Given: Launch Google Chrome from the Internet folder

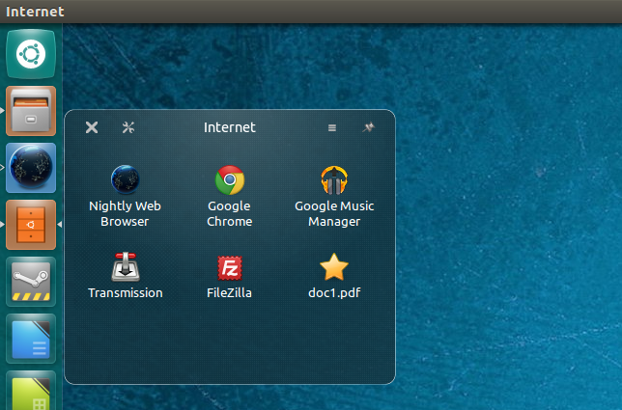Looking at the screenshot, I should (230, 179).
